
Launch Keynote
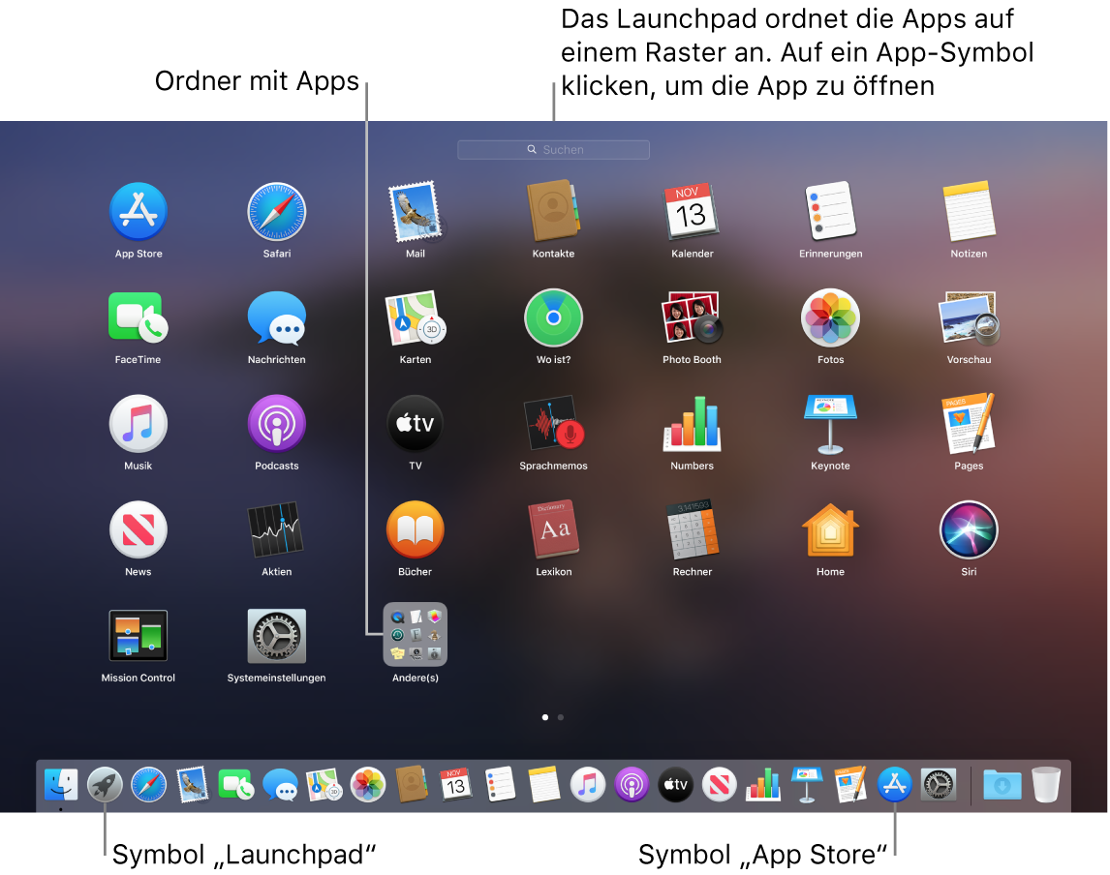pyautogui.click(x=830, y=423)
